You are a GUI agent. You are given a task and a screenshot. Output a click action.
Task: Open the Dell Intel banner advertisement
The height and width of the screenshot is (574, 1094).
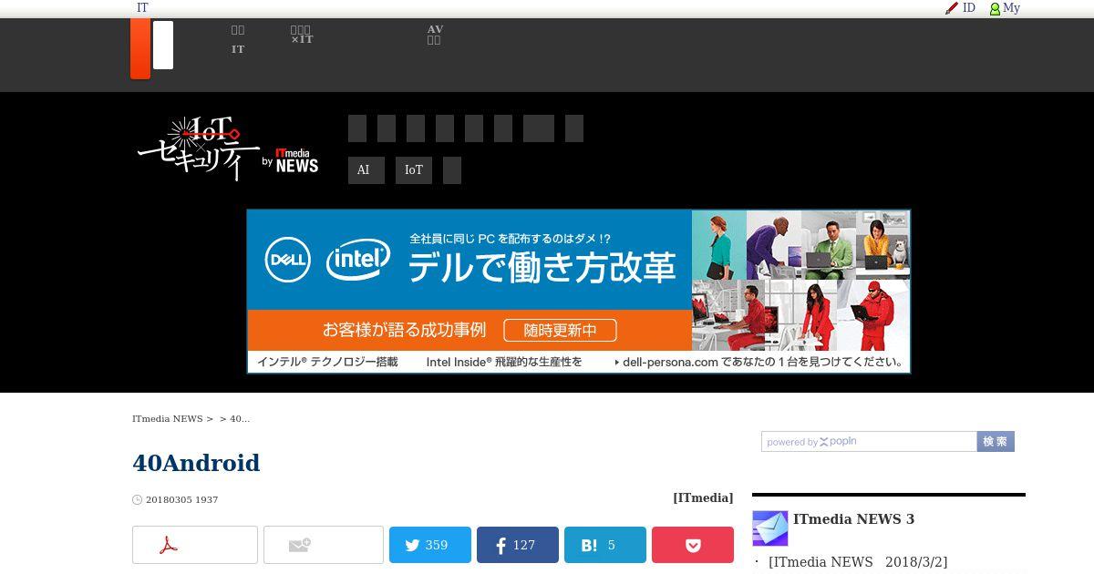(x=579, y=292)
